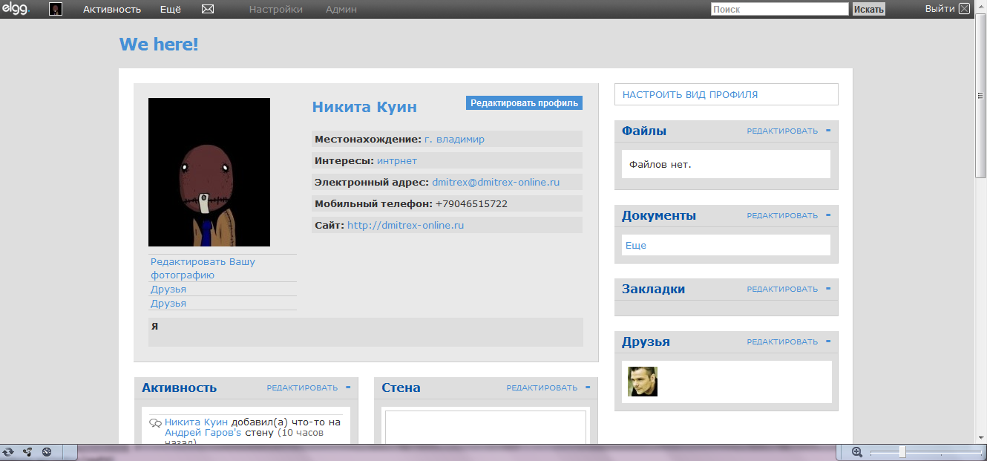Click the speech bubble activity icon
Viewport: 987px width, 461px height.
pos(155,423)
